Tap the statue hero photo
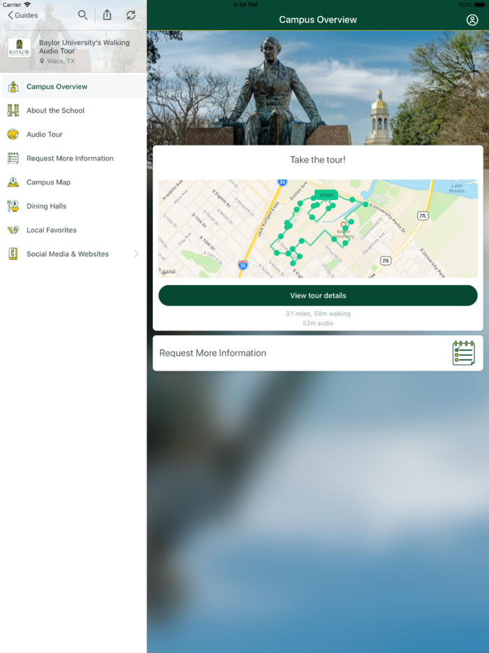The height and width of the screenshot is (653, 489). pos(318,87)
